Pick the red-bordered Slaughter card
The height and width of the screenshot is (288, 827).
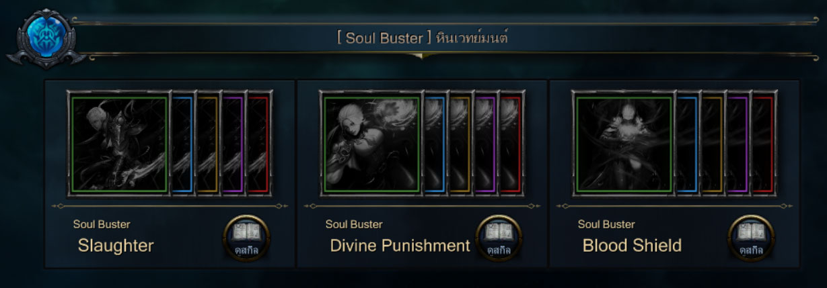(258, 144)
